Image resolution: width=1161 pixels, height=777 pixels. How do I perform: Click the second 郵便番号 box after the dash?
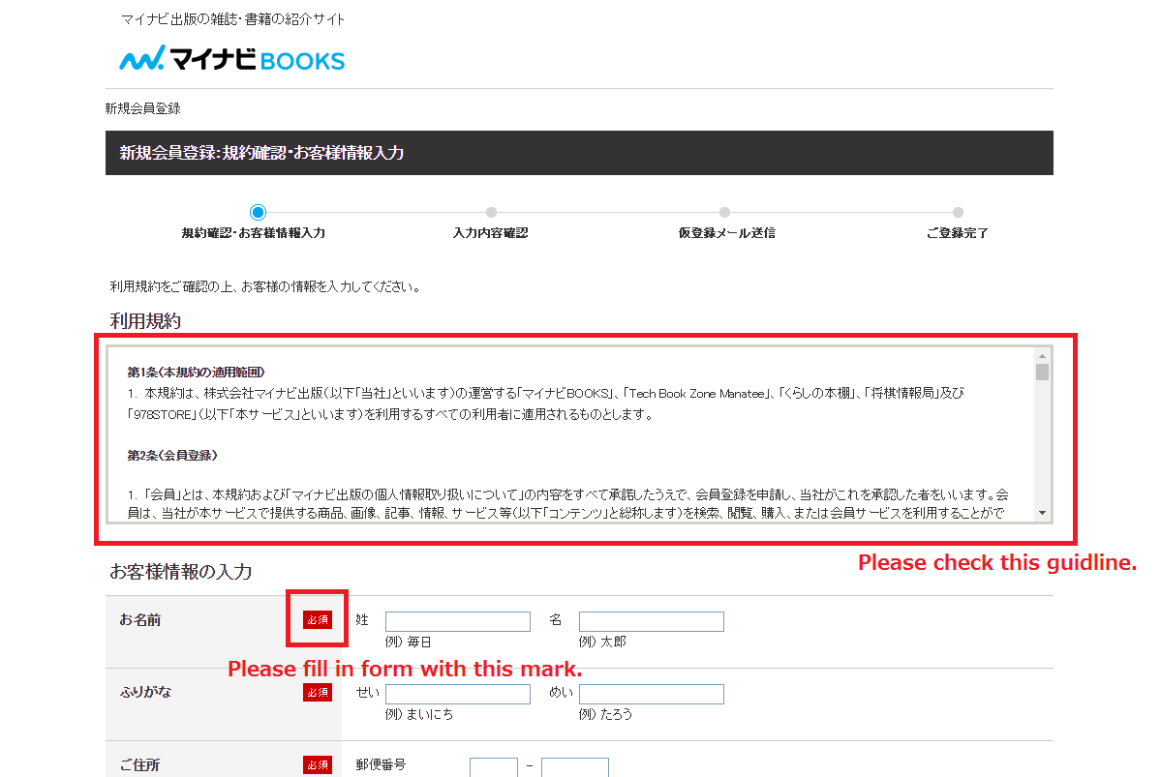[575, 767]
